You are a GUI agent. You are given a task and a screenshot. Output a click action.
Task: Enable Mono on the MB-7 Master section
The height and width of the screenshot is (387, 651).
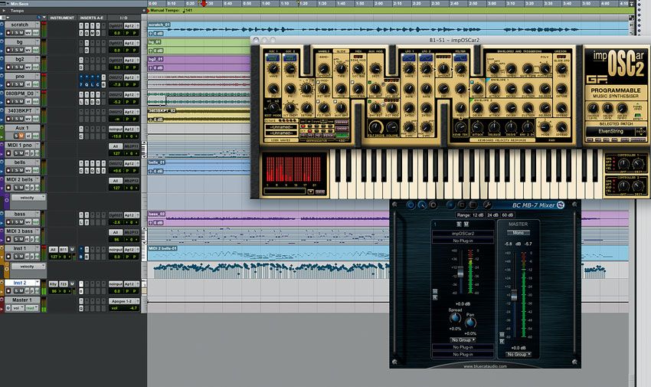[x=519, y=232]
